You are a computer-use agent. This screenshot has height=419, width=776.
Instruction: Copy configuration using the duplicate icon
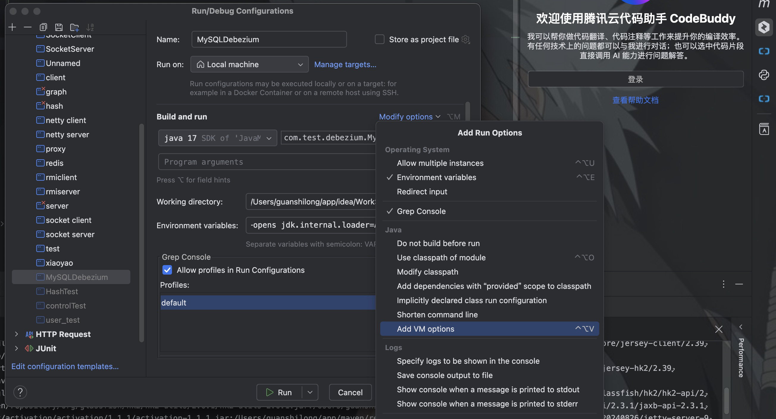tap(43, 27)
